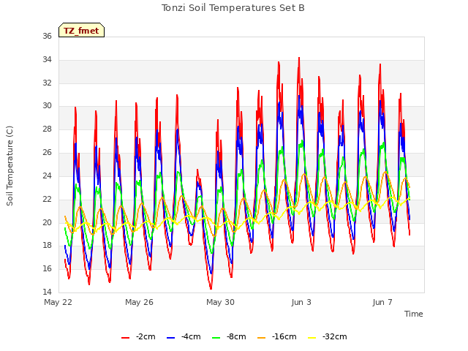Click the May 26 x-axis tick label
The height and width of the screenshot is (351, 468).
tap(139, 302)
